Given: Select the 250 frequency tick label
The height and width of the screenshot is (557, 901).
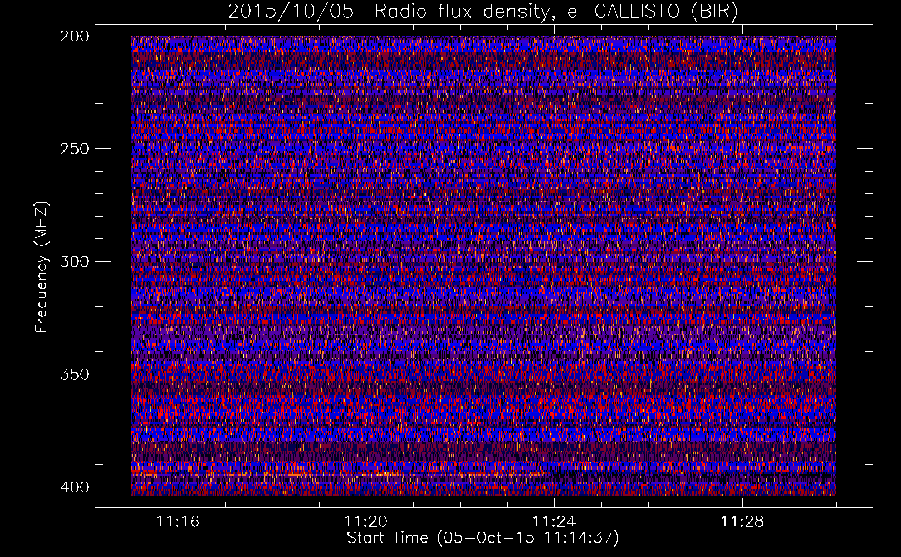Looking at the screenshot, I should (x=74, y=149).
